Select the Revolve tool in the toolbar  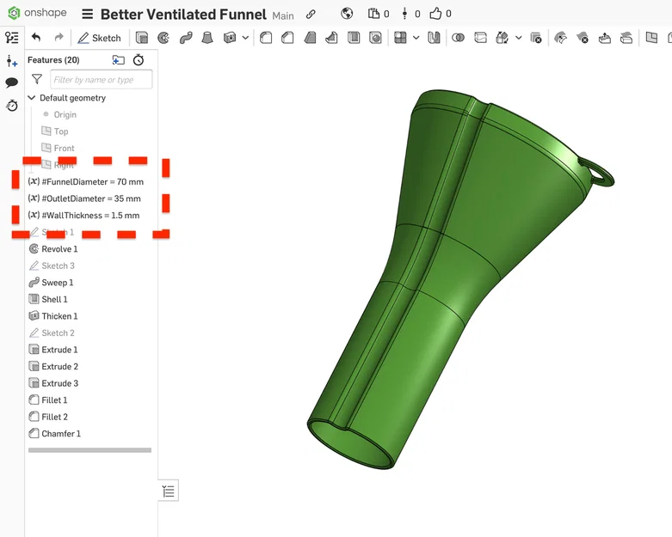coord(163,38)
